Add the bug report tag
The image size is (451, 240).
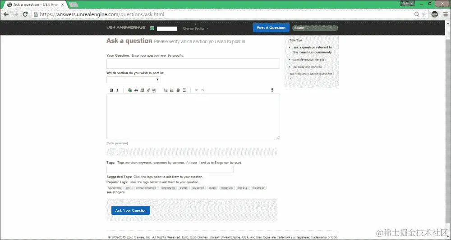[x=168, y=188]
